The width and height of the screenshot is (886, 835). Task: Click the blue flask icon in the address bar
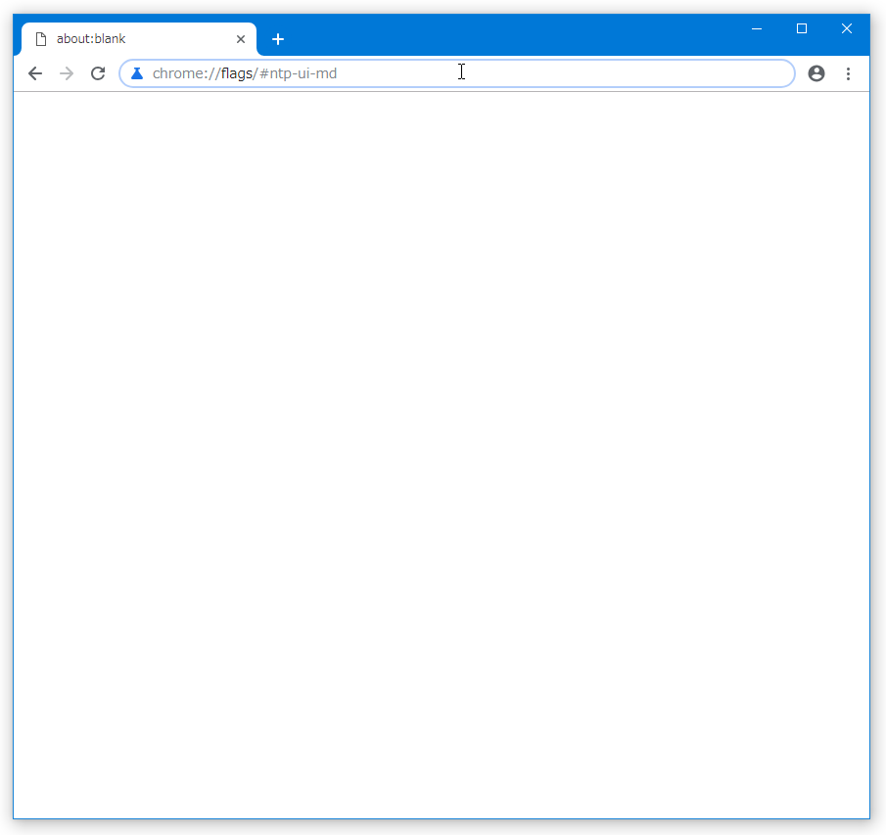(137, 73)
